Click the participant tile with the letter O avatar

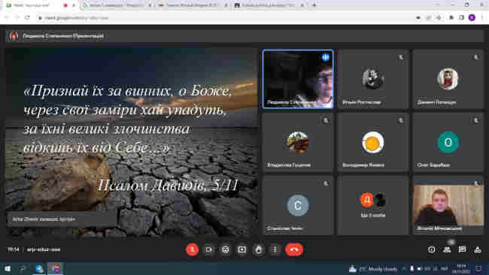448,142
